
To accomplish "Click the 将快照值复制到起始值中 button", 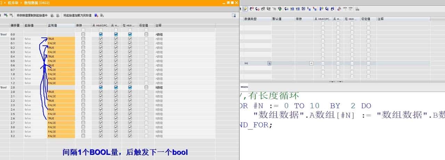I will [32, 16].
